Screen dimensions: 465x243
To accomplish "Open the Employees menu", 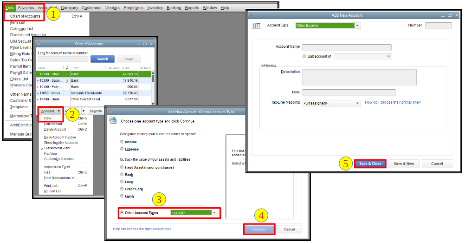I will 134,8.
